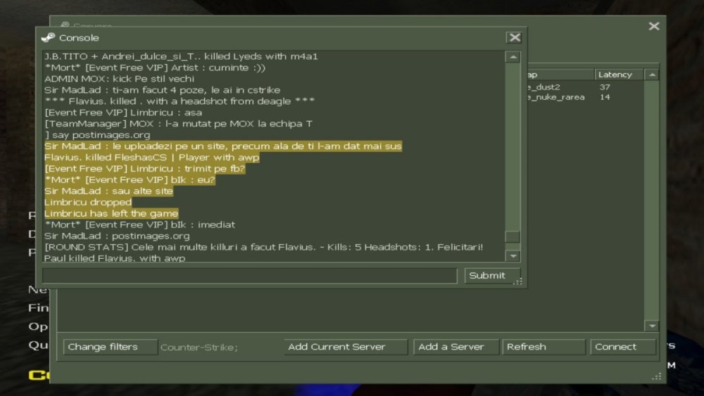Click line 'Paul killed Flavius. with awp'
The image size is (704, 396).
pos(115,258)
